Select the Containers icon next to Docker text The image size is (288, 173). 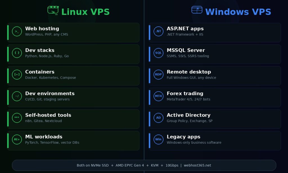(17, 74)
